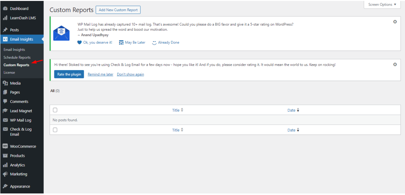
Task: Tick the select-all checkbox in table header
Action: coord(55,110)
